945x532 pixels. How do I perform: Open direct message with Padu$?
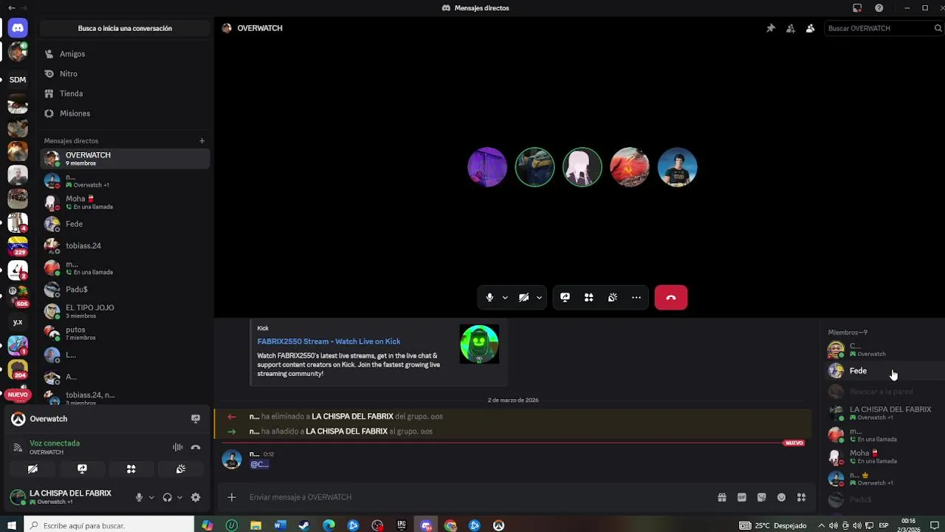tap(125, 290)
